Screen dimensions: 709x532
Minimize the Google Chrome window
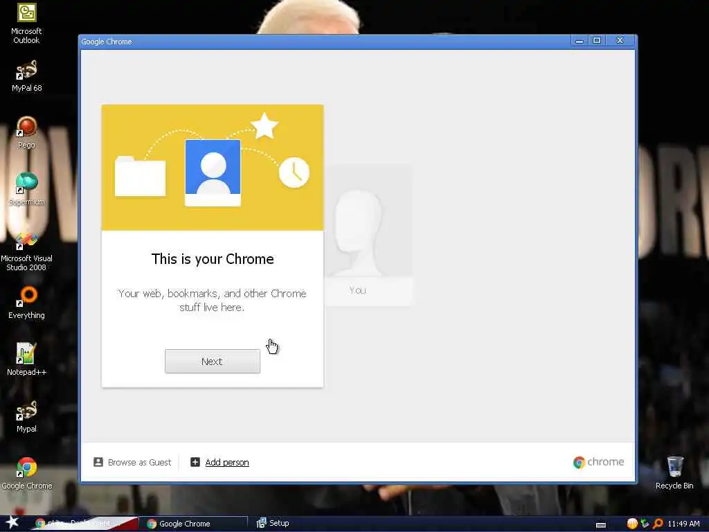pyautogui.click(x=580, y=41)
